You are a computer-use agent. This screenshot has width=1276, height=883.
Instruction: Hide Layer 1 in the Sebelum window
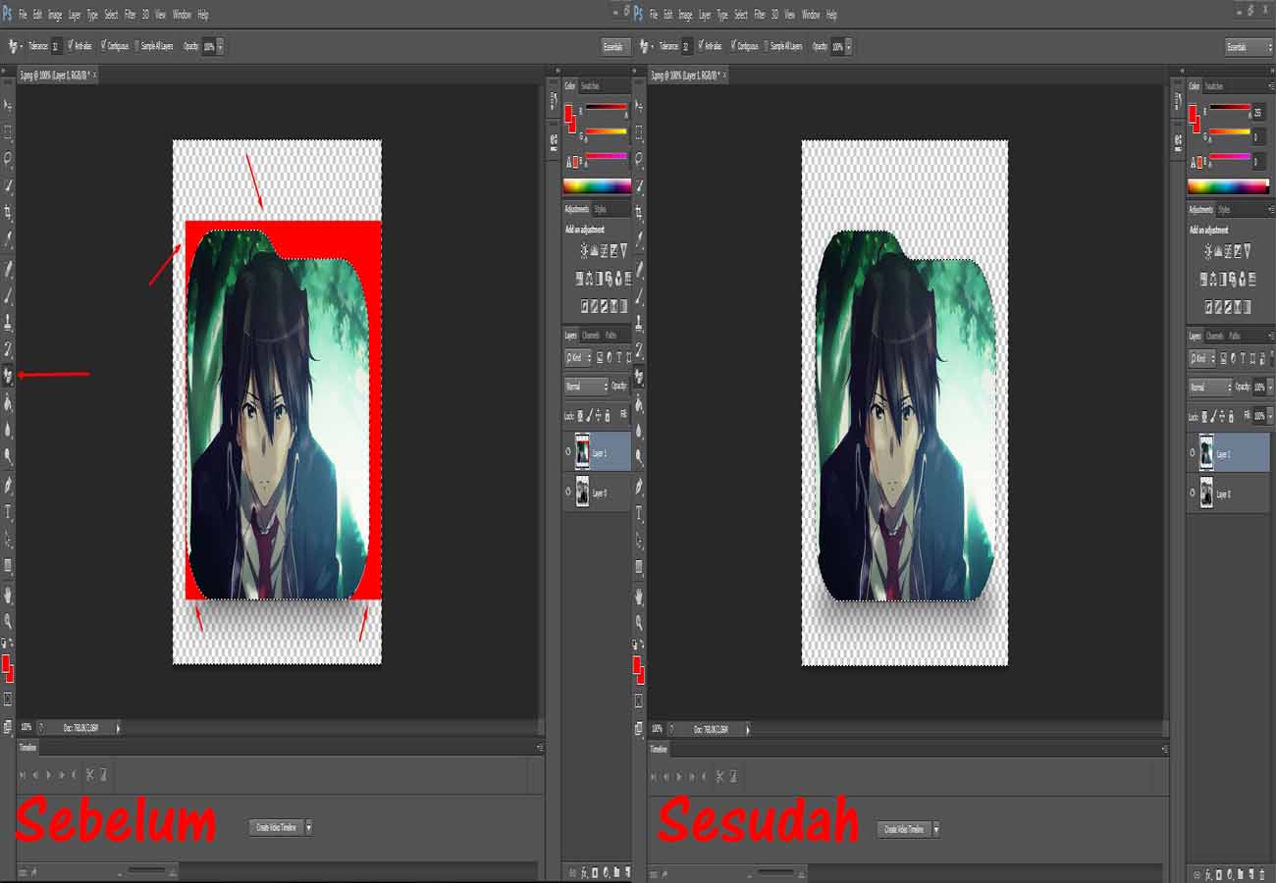coord(568,453)
